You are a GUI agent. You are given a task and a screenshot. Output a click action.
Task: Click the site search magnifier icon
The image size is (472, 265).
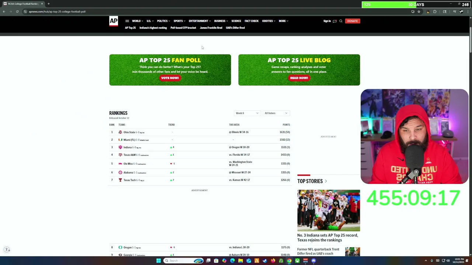click(x=341, y=21)
